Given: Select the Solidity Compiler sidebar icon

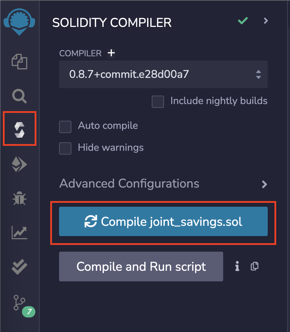Looking at the screenshot, I should 19,129.
